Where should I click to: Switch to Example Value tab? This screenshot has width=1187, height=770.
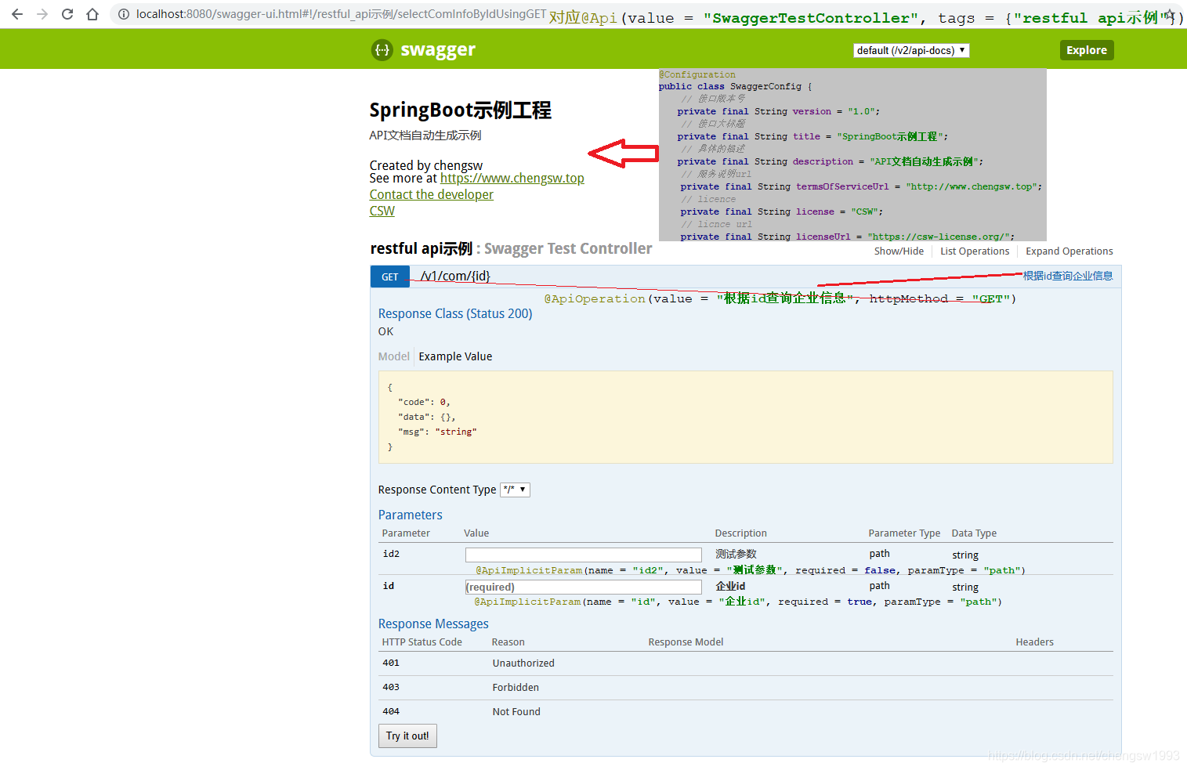(455, 356)
